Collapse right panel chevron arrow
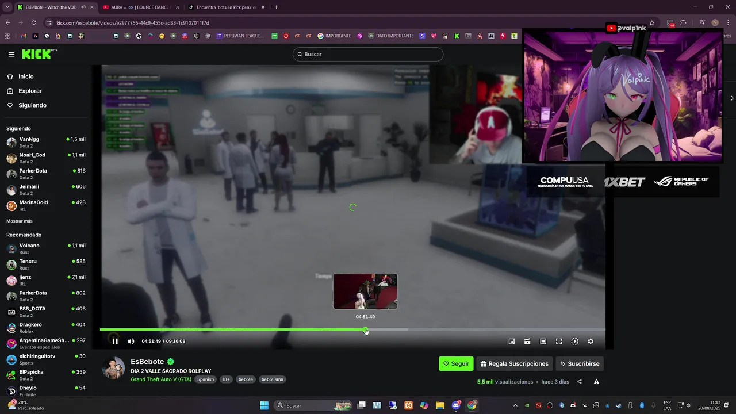 [732, 98]
